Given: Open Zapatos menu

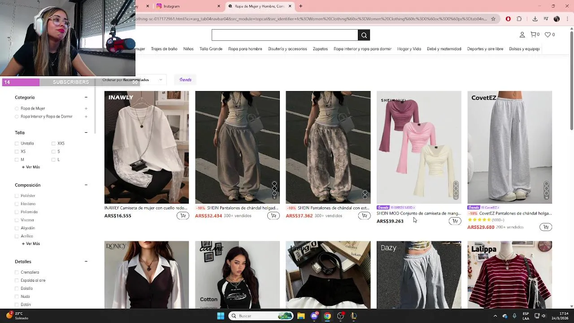Looking at the screenshot, I should click(x=320, y=49).
